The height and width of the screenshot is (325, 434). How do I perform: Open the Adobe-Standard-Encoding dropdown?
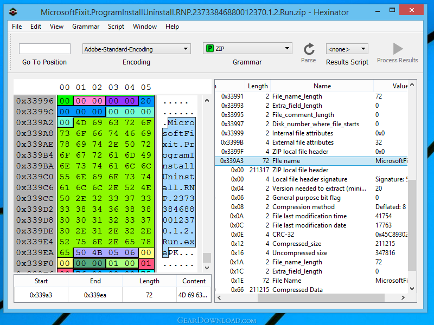[x=137, y=49]
